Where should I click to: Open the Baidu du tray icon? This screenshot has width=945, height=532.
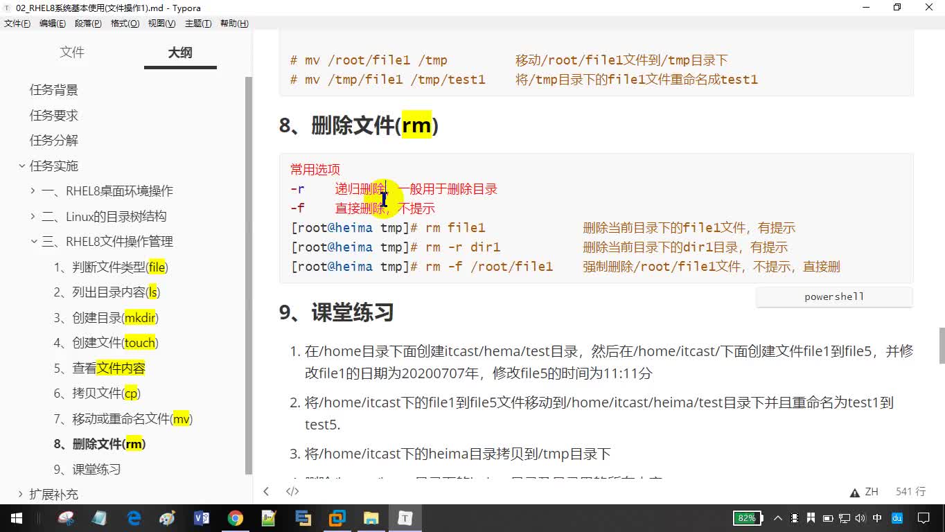point(897,518)
